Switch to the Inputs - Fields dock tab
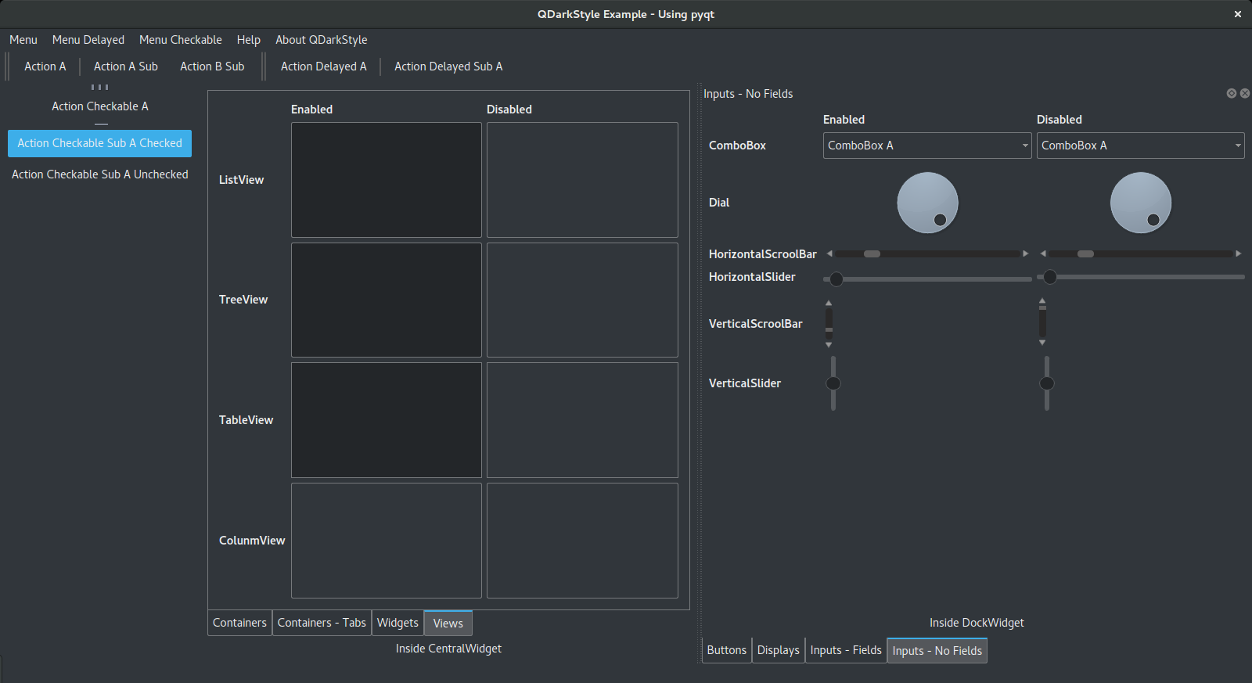 pos(846,650)
